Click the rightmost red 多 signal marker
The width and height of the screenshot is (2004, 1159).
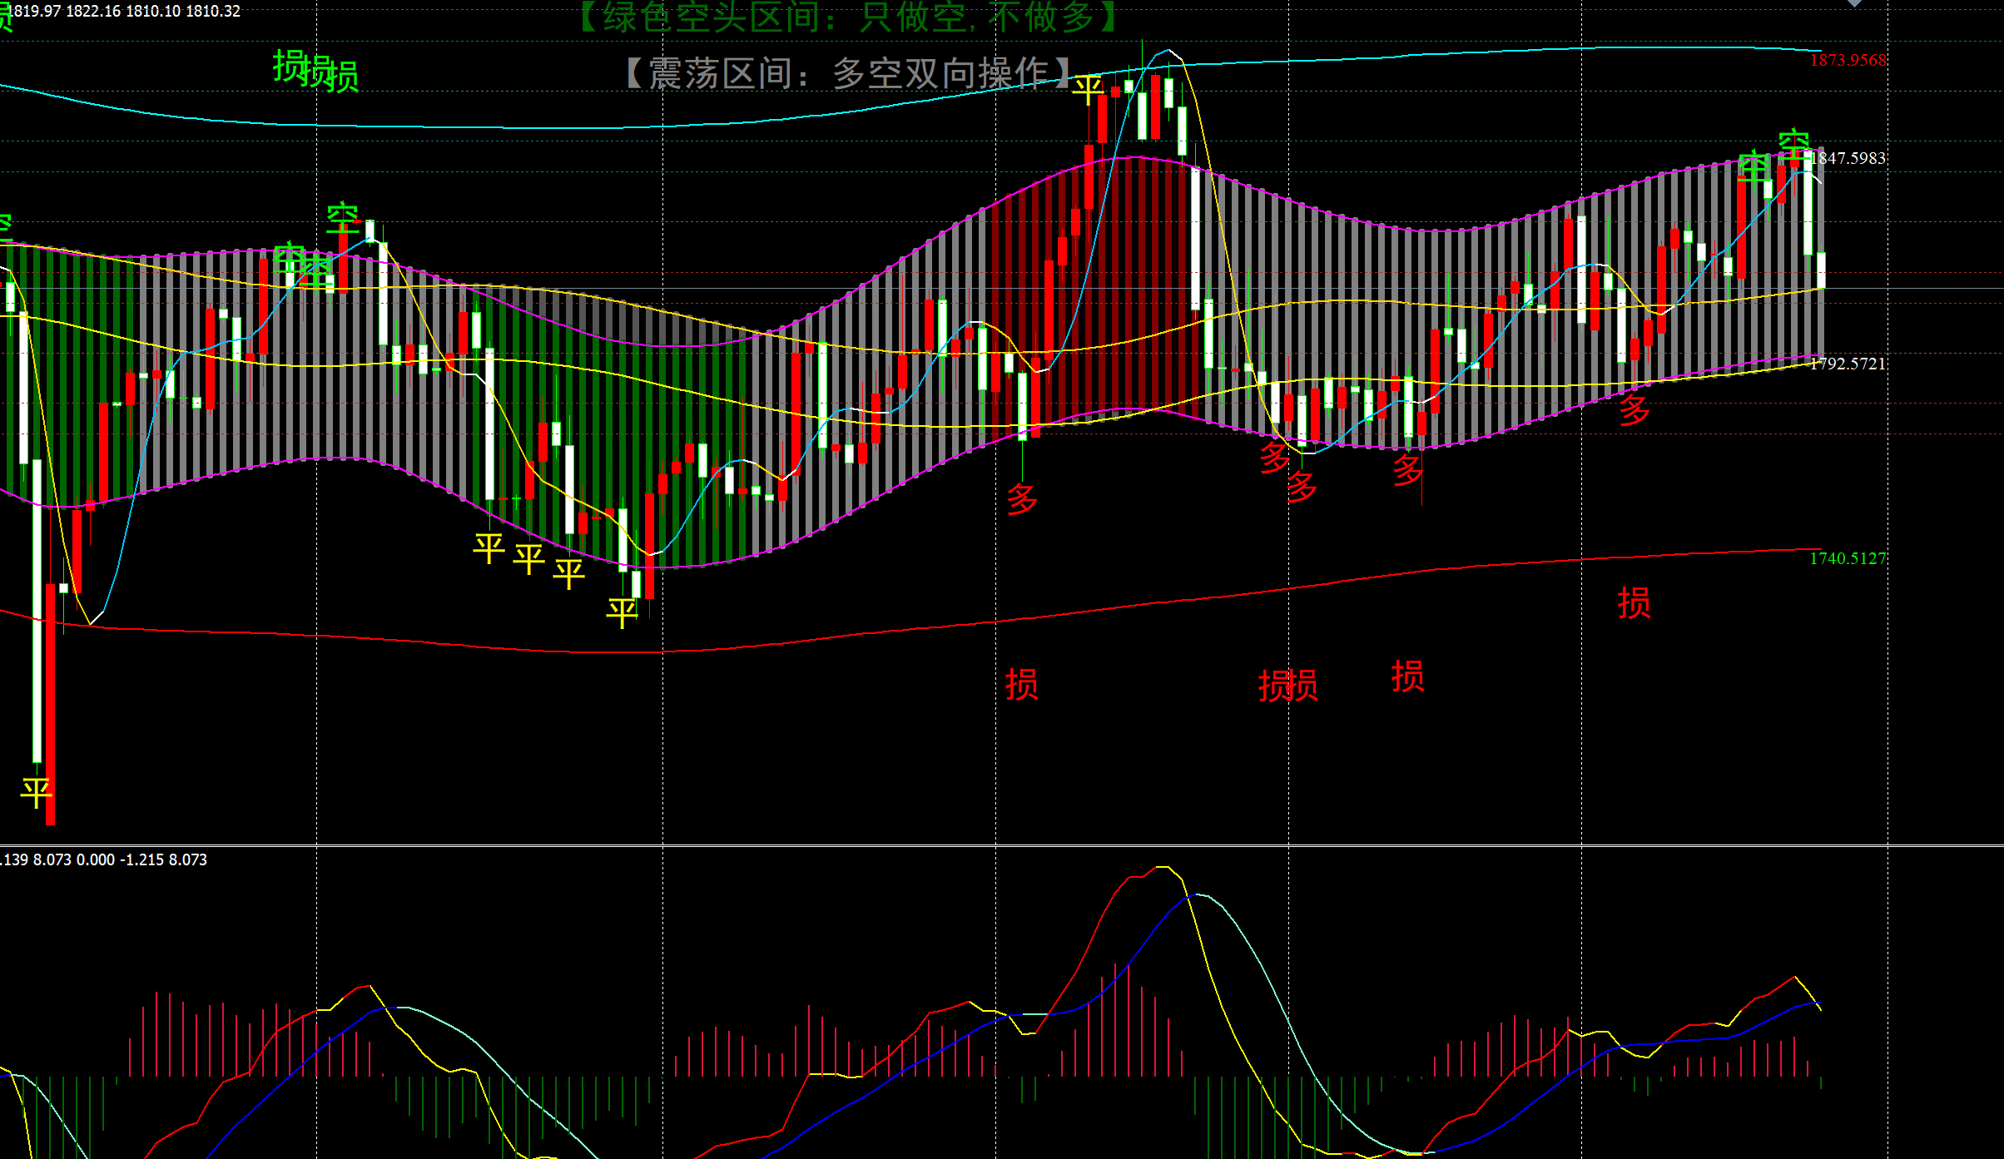pos(1634,410)
